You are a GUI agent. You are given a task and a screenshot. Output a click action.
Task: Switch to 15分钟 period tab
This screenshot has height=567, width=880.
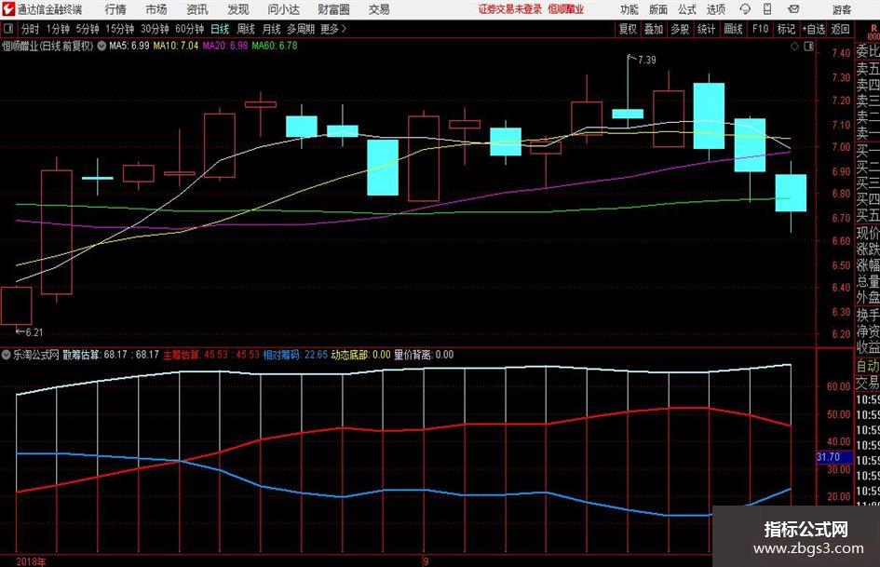pos(119,29)
